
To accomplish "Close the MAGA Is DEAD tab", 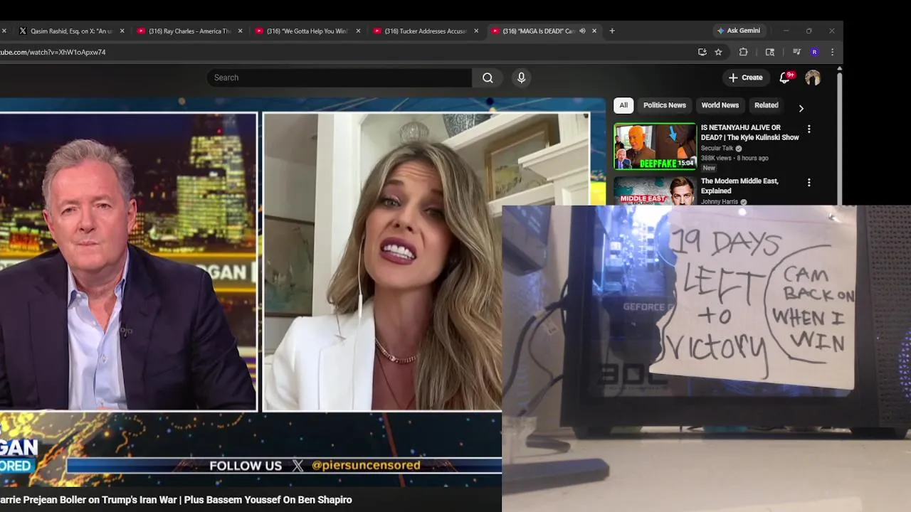I will [594, 31].
